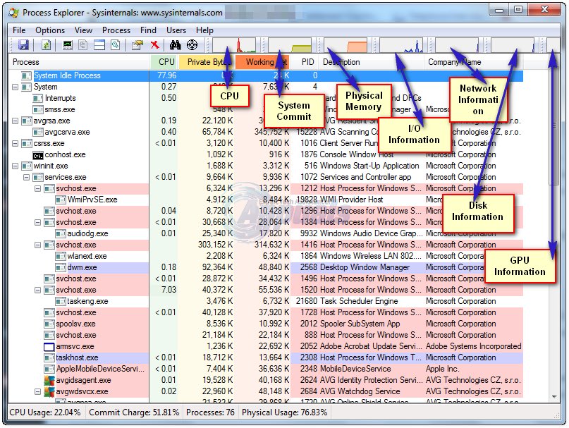Sort by the PID column header
The image size is (569, 428).
coord(305,62)
